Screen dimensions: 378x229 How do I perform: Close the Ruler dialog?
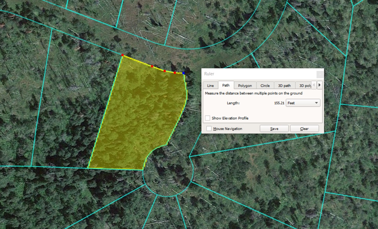coord(320,74)
